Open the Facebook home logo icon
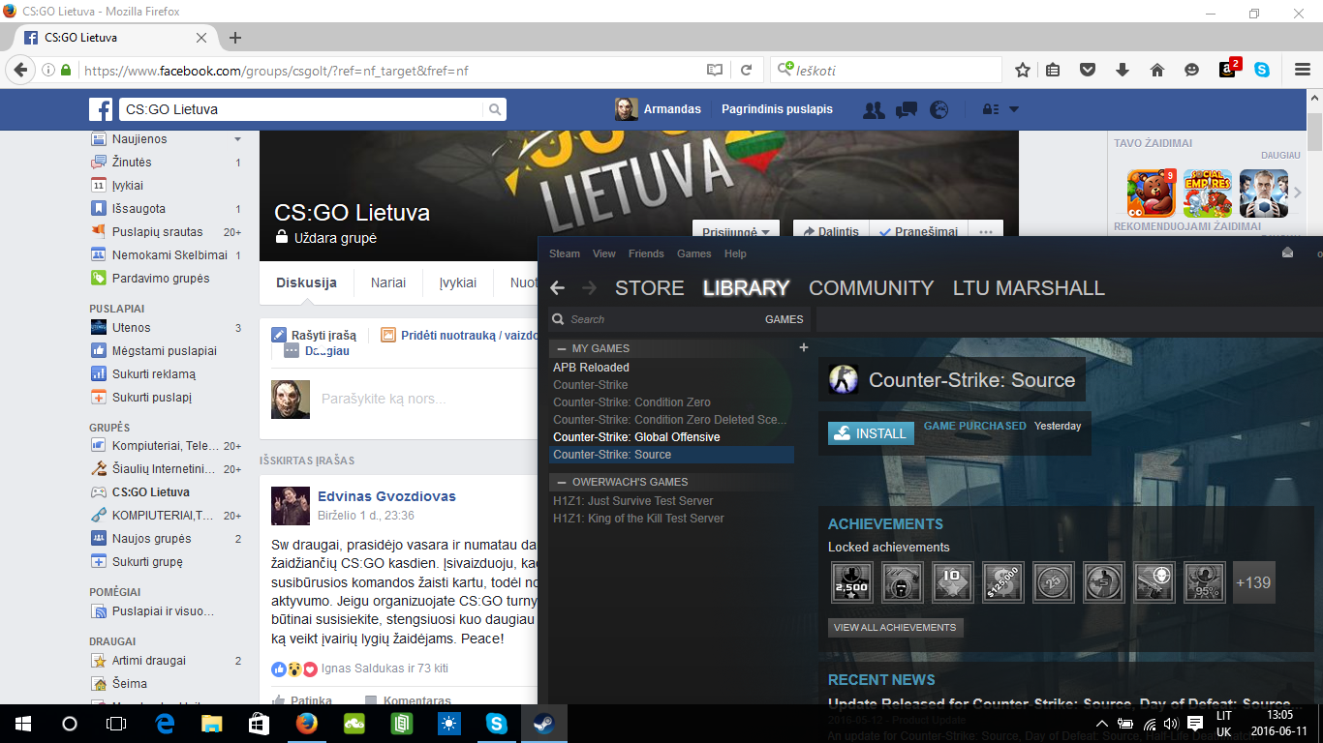 point(102,109)
